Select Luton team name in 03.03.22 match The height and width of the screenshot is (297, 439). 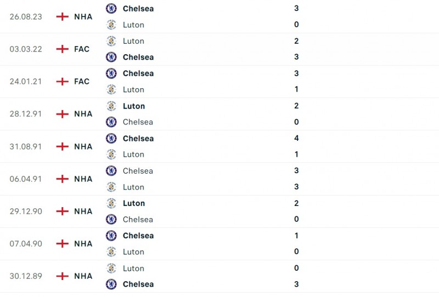point(133,41)
